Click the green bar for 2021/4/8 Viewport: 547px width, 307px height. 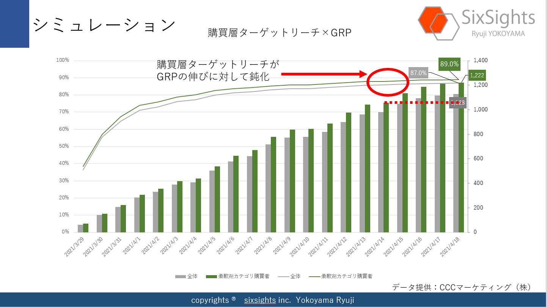pyautogui.click(x=273, y=185)
